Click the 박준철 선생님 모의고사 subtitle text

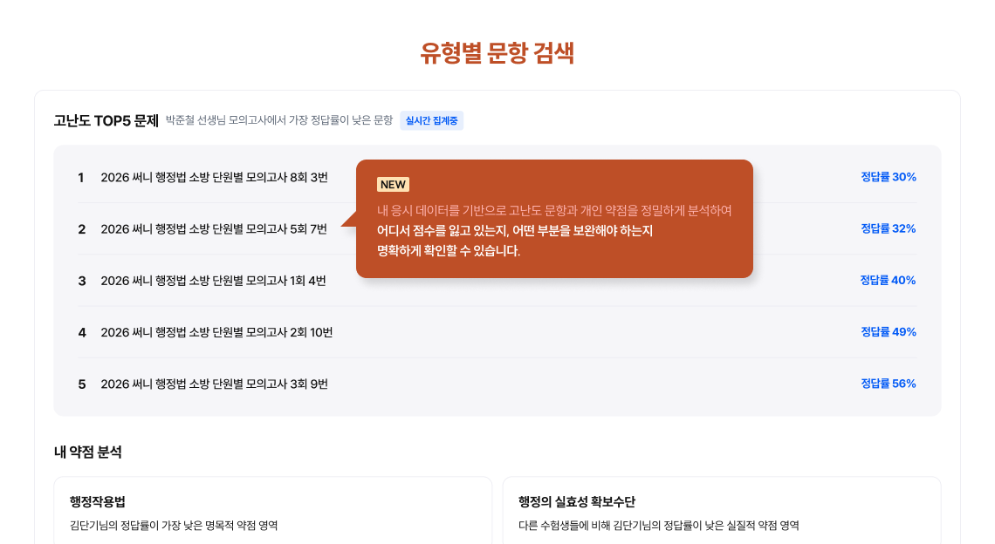point(279,120)
